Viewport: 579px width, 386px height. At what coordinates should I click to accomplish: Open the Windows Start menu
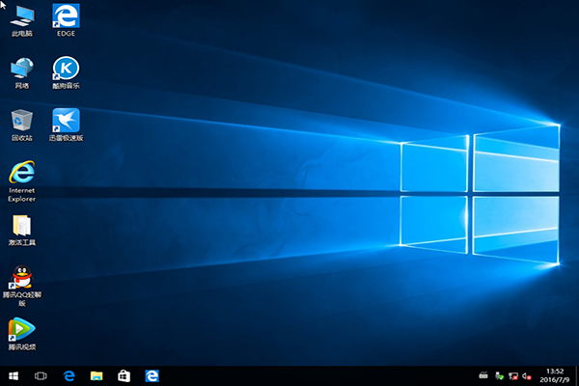click(14, 374)
